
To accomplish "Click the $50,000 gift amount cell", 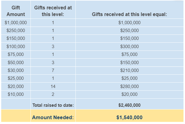I will pos(16,62).
